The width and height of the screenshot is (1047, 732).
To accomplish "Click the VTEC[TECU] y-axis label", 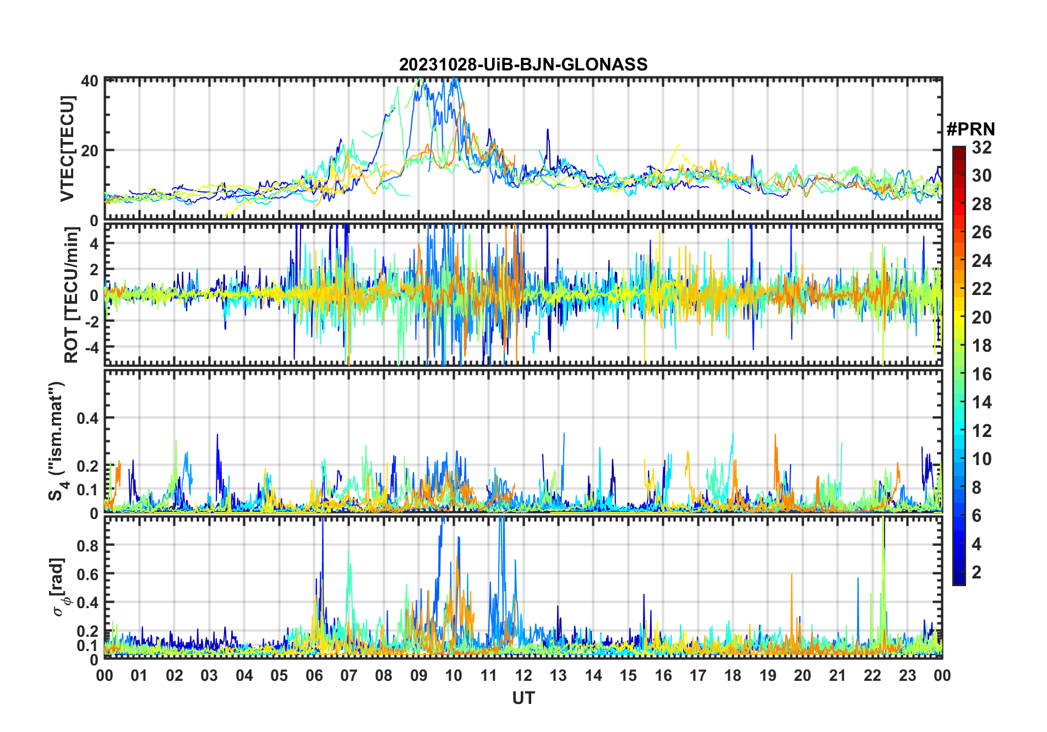I will (67, 149).
